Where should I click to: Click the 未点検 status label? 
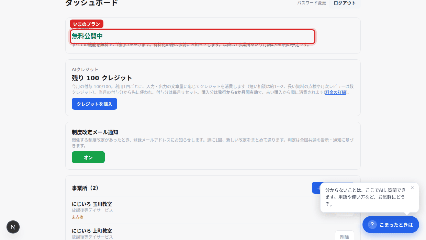(77, 217)
